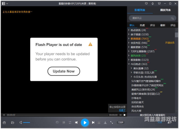179x129 pixels.
Task: Click the pin-on-top icon in title bar
Action: [x=153, y=4]
